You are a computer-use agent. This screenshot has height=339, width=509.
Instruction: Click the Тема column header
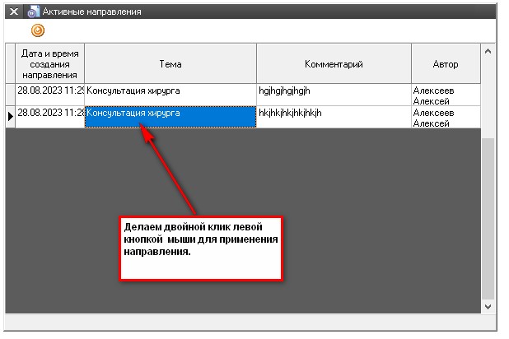(x=170, y=63)
